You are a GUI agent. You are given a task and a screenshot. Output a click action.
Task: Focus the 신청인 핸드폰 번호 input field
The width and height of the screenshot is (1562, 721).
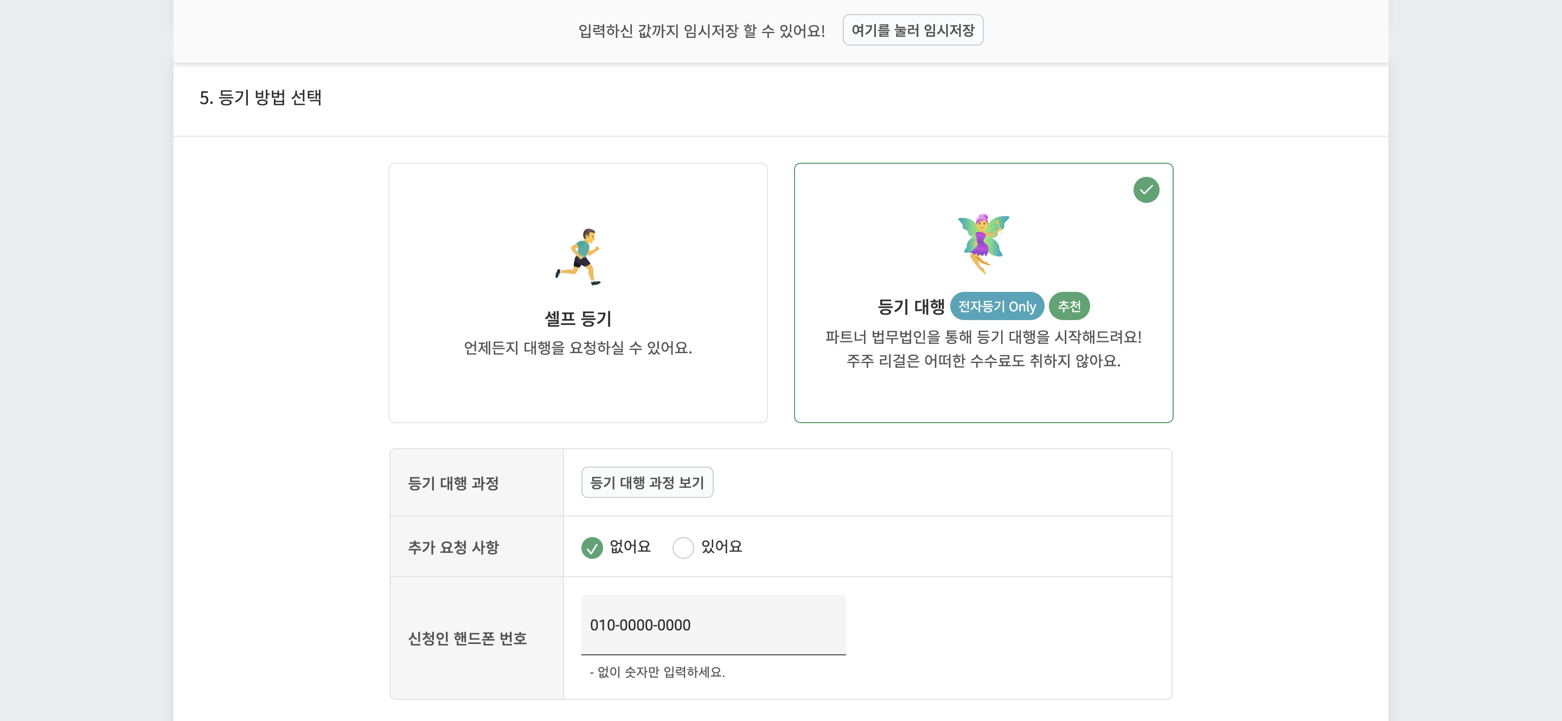point(713,625)
